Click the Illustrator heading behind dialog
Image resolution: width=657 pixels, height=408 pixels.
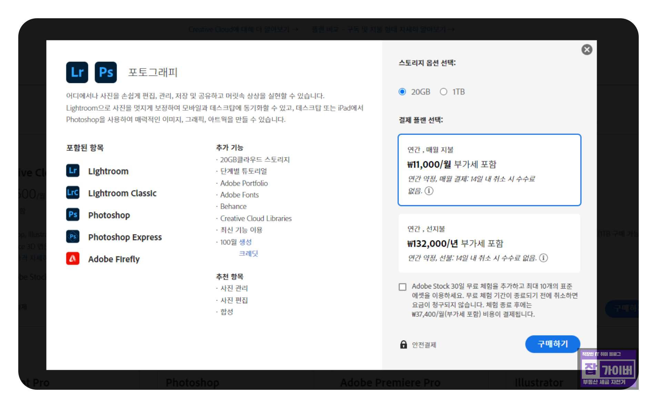point(539,383)
